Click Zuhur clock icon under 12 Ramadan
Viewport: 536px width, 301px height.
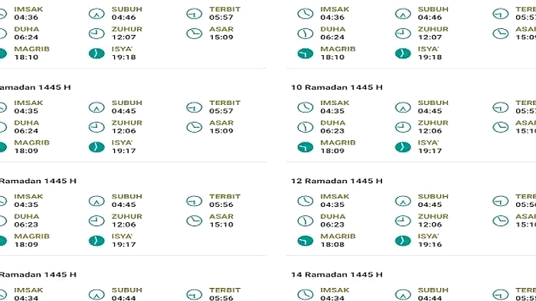[403, 221]
